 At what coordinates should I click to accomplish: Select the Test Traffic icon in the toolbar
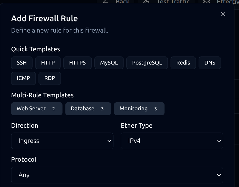click(x=147, y=2)
